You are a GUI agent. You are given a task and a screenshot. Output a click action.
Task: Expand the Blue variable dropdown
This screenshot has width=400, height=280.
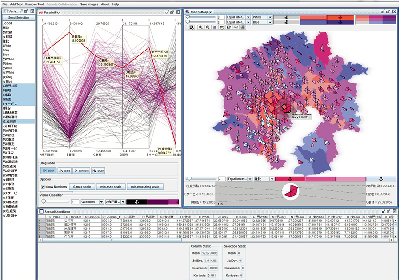pyautogui.click(x=261, y=21)
